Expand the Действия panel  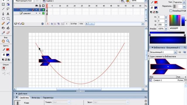point(17,94)
